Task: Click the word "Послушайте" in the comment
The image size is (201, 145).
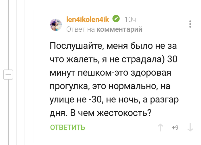Action: [74, 46]
